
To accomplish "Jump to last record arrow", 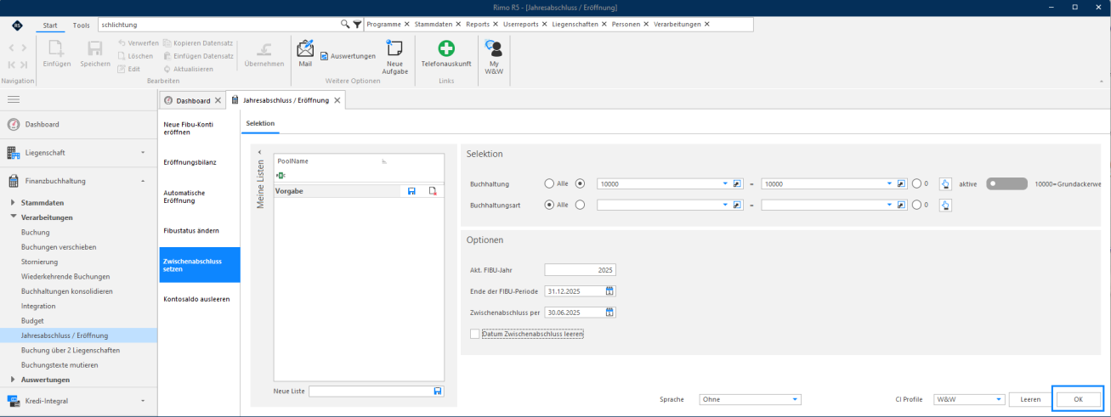I will point(24,65).
